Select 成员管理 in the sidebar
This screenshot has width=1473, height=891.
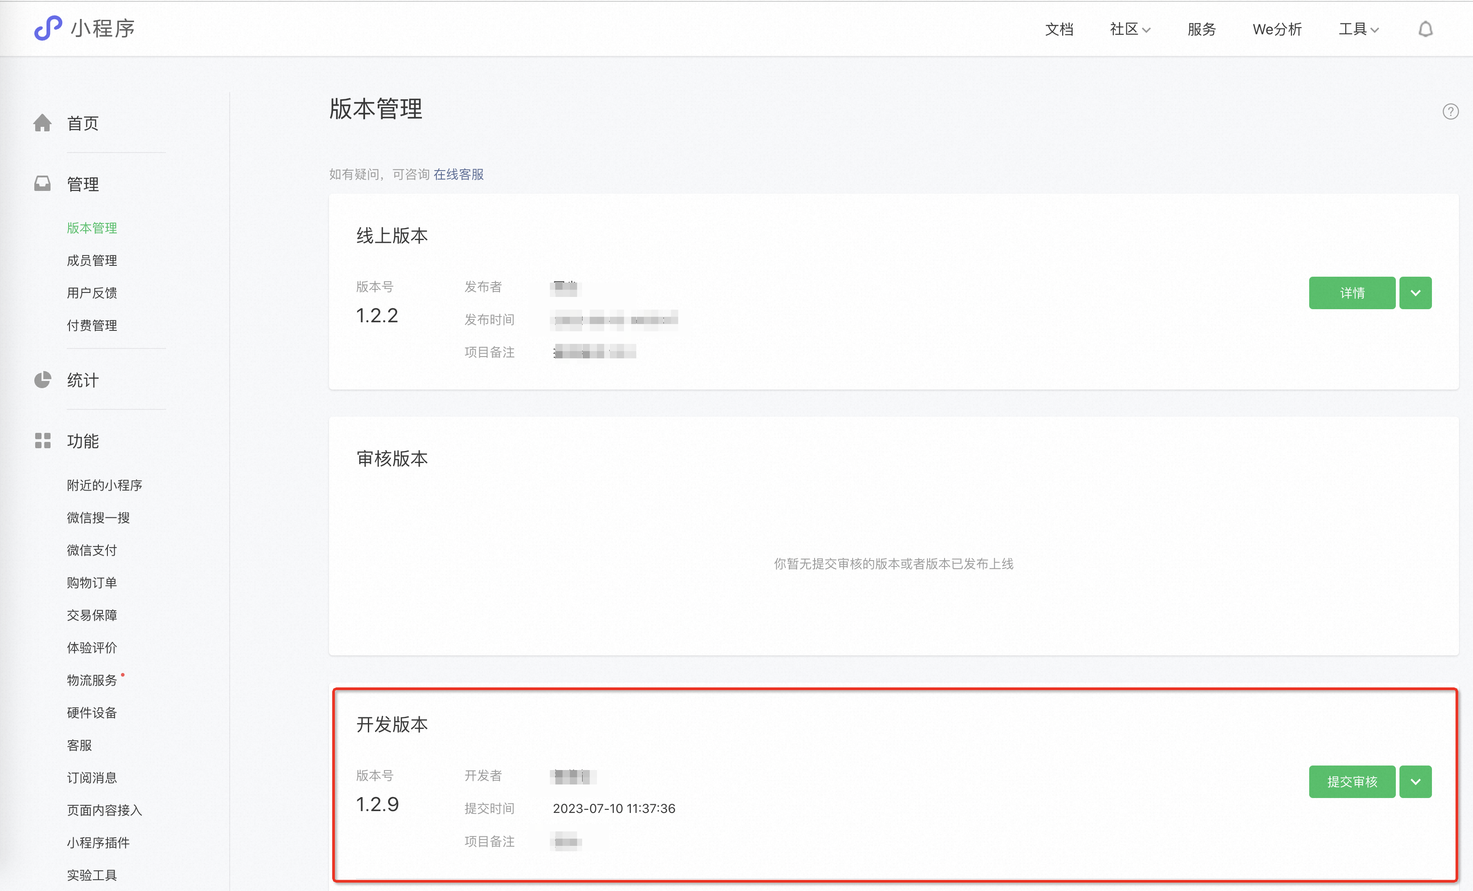(x=92, y=260)
